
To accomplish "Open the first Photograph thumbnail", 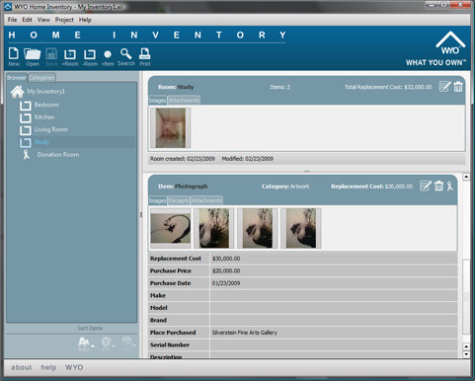I will click(171, 228).
